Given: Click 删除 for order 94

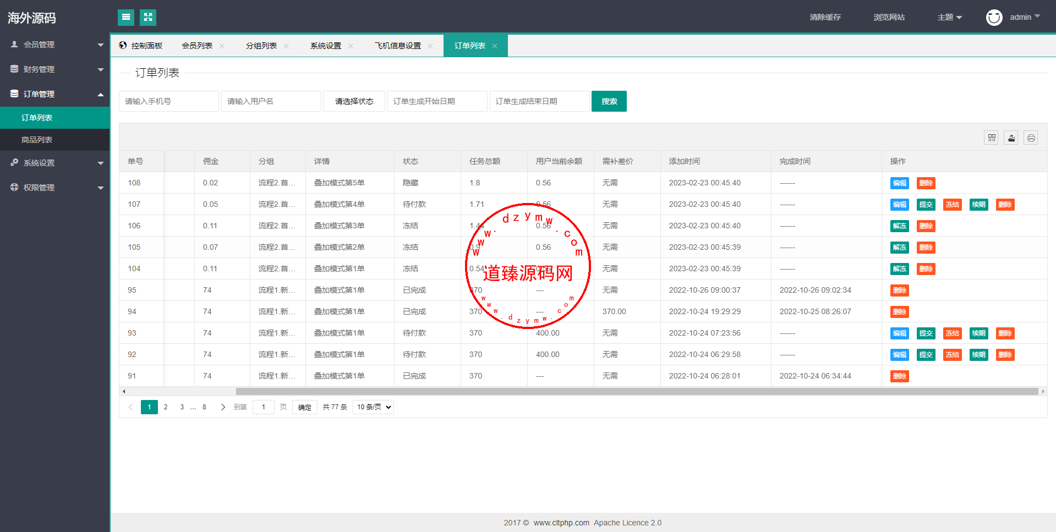Looking at the screenshot, I should click(900, 312).
